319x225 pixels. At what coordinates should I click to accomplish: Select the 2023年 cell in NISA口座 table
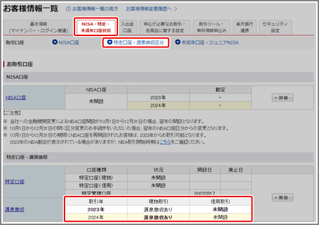(x=158, y=97)
